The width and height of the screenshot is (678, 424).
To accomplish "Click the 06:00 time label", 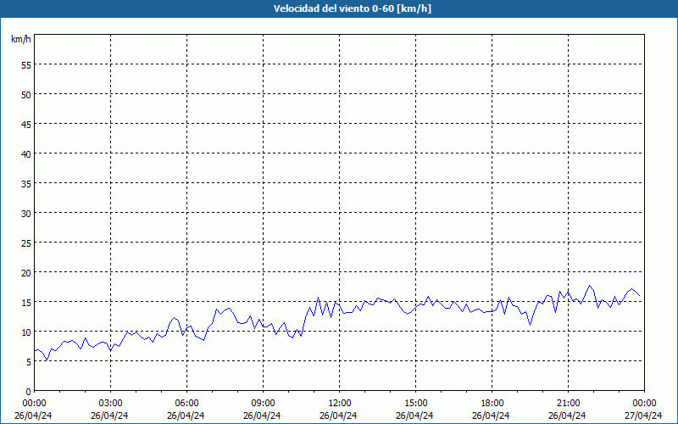I will pyautogui.click(x=186, y=404).
